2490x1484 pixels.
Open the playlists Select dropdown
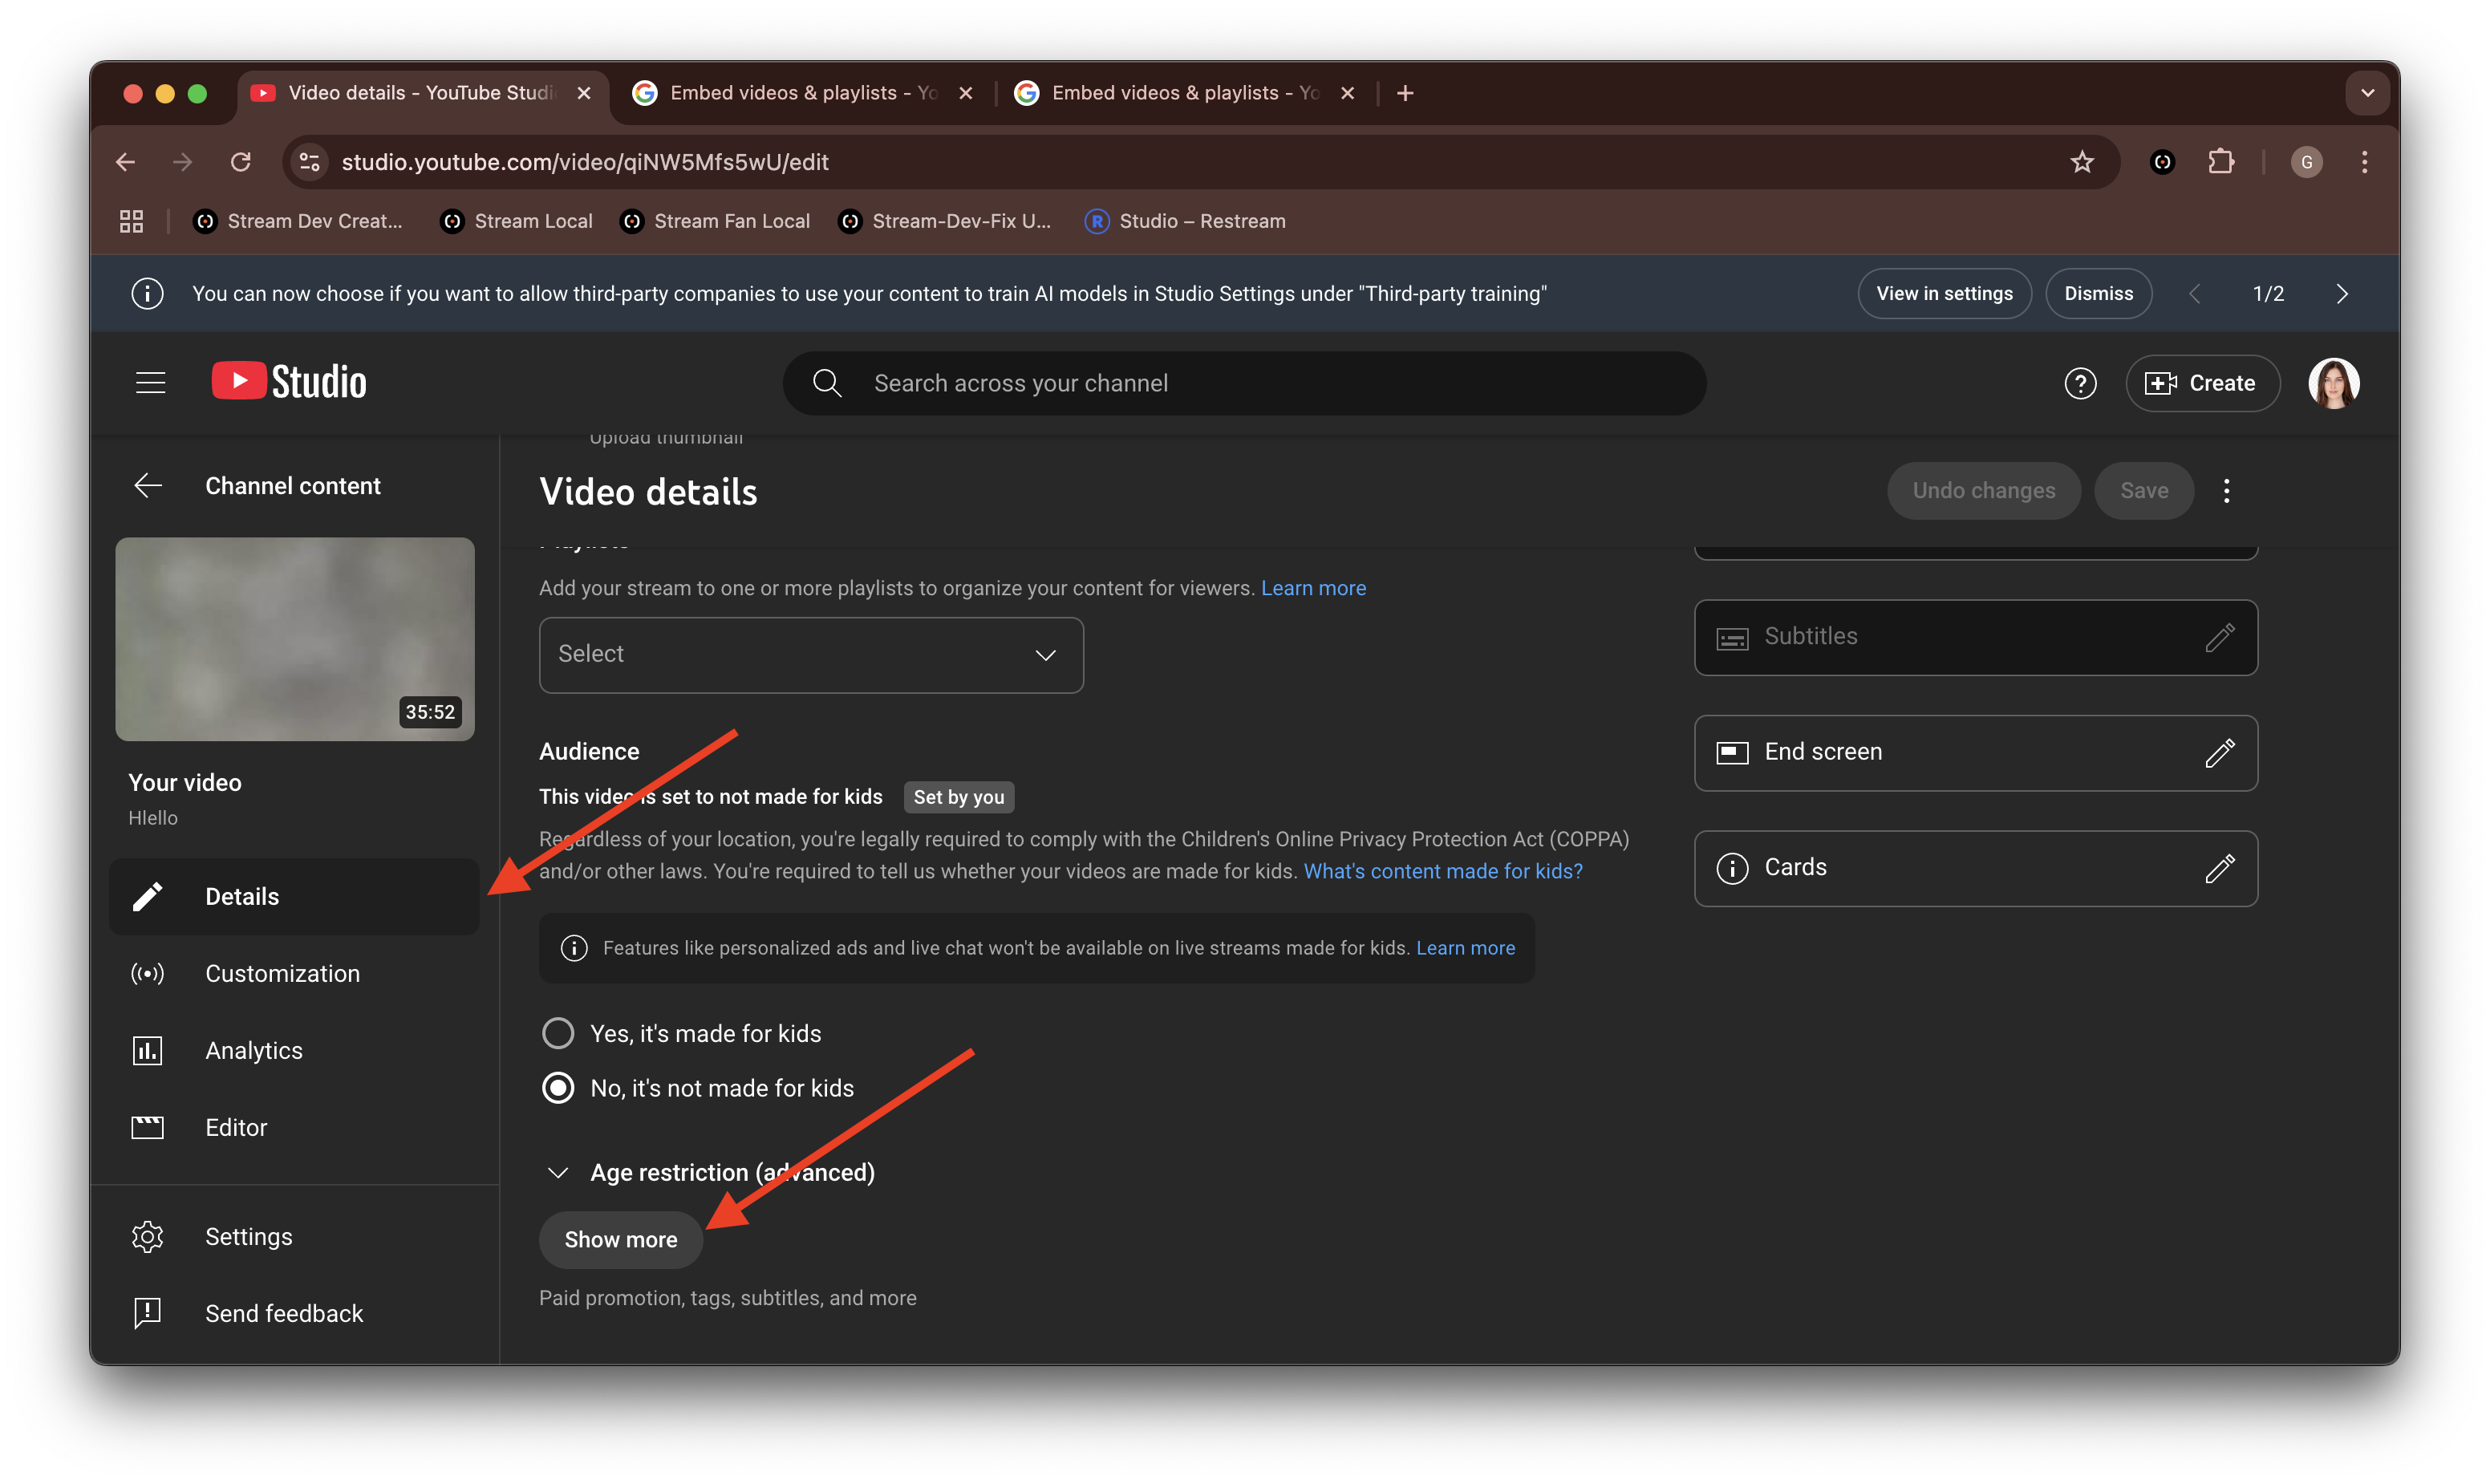coord(810,655)
